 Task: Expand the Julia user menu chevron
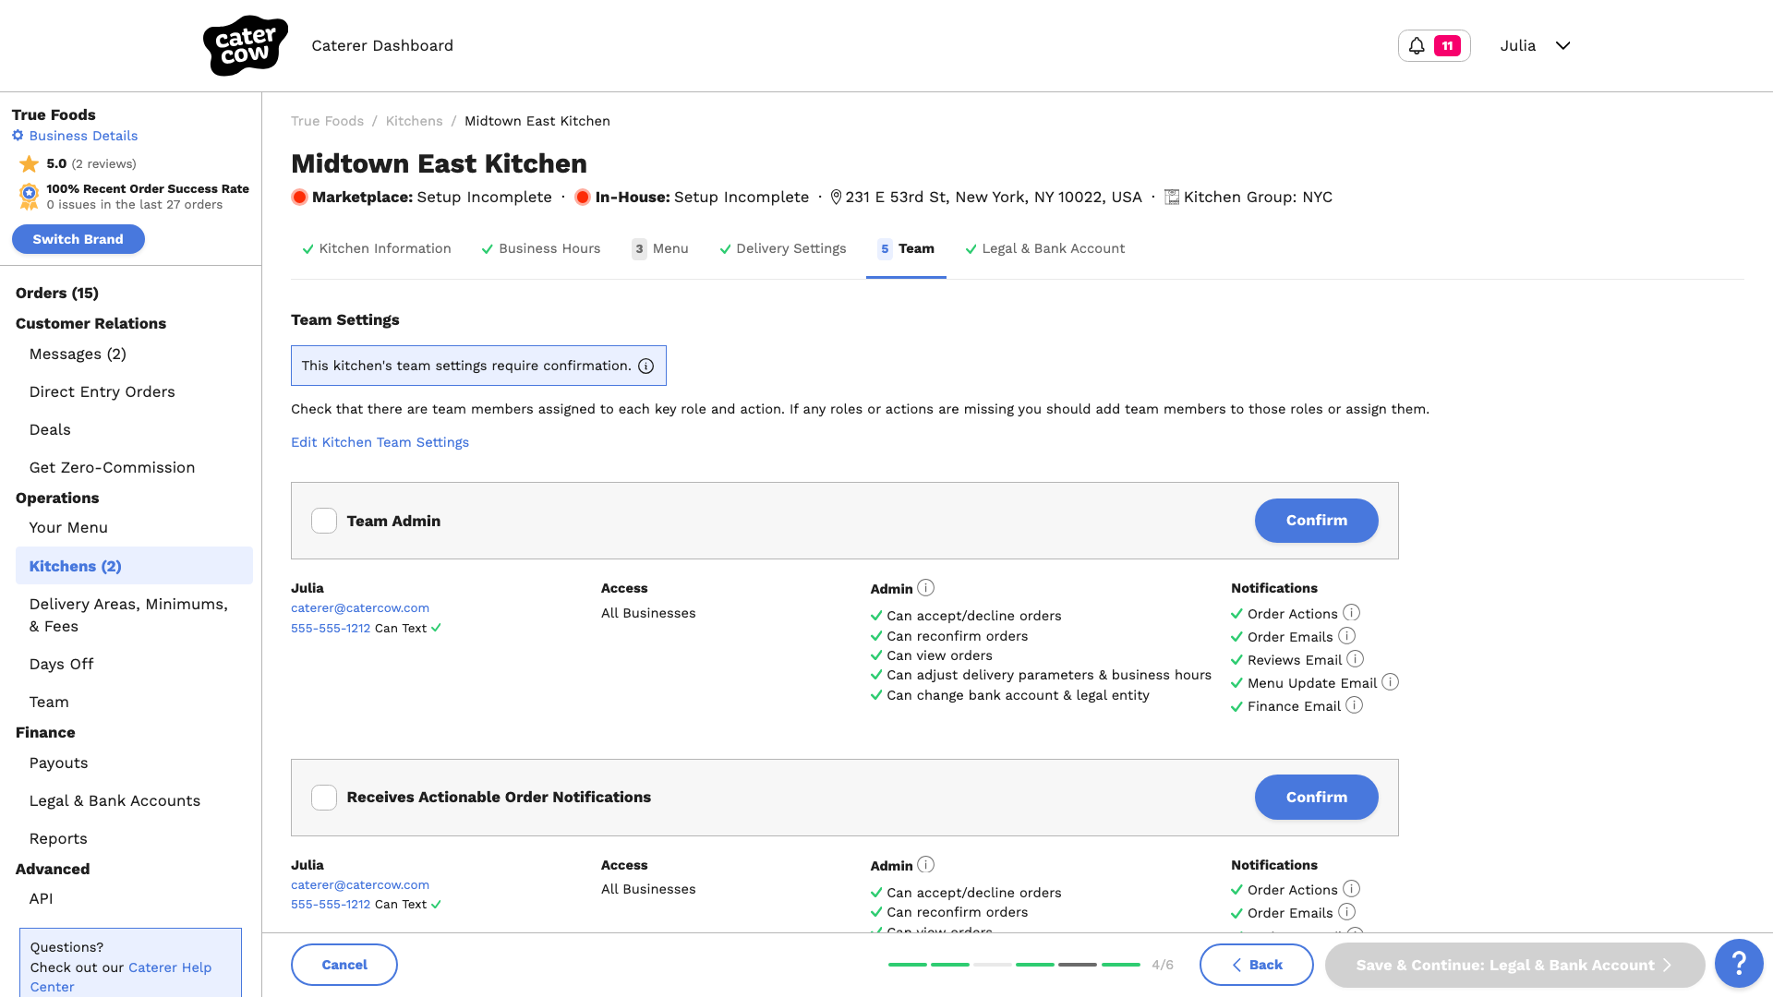point(1562,45)
